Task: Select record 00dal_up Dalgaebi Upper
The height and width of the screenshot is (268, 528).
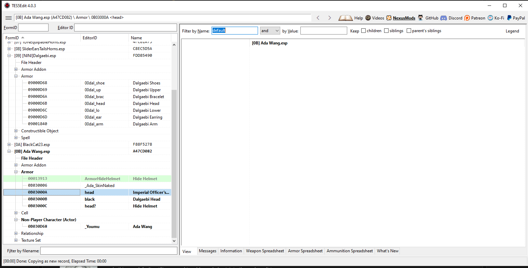Action: [x=87, y=90]
